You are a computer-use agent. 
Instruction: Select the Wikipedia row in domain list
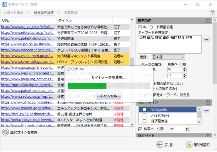click(167, 109)
